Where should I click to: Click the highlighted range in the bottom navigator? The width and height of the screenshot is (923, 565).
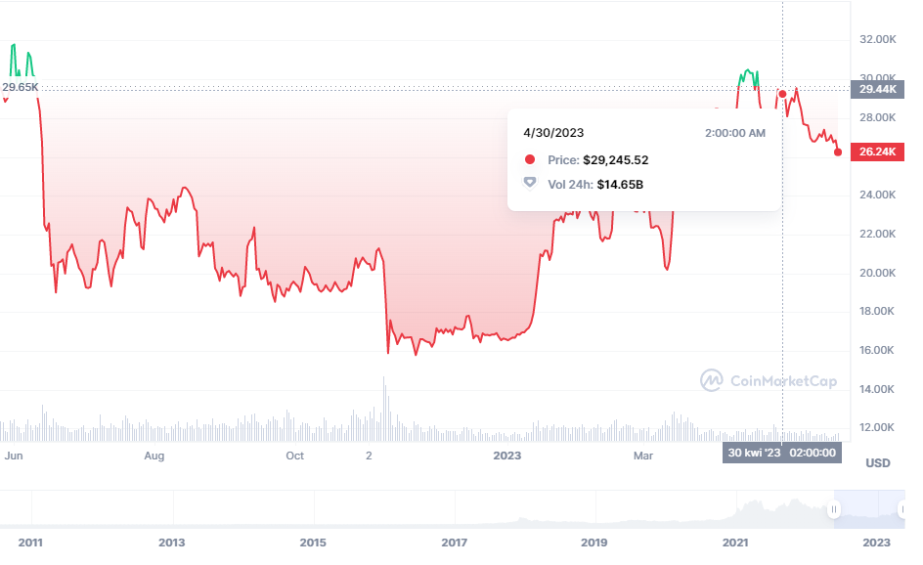pyautogui.click(x=867, y=507)
